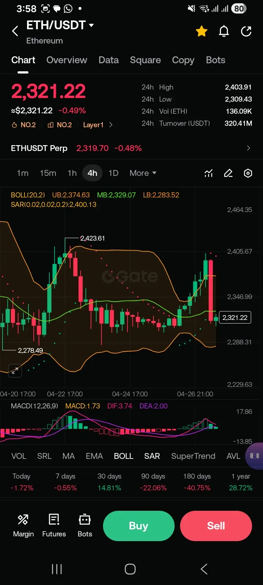This screenshot has height=585, width=263.
Task: Toggle the favorite star icon
Action: [x=202, y=31]
